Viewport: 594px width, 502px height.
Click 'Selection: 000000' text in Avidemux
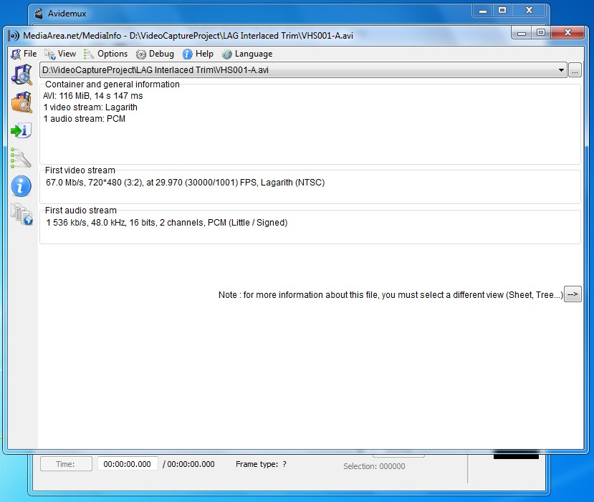click(x=374, y=466)
